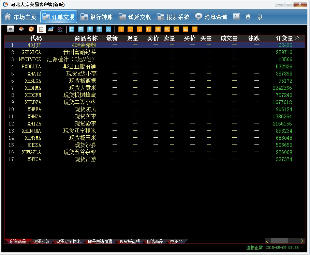
Task: Open 消息查询 message query menu
Action: tap(211, 17)
